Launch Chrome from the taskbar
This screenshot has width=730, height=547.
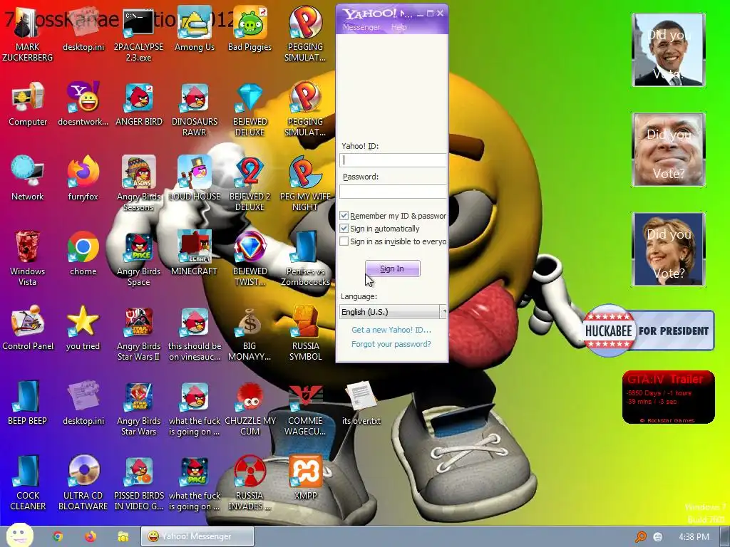58,536
